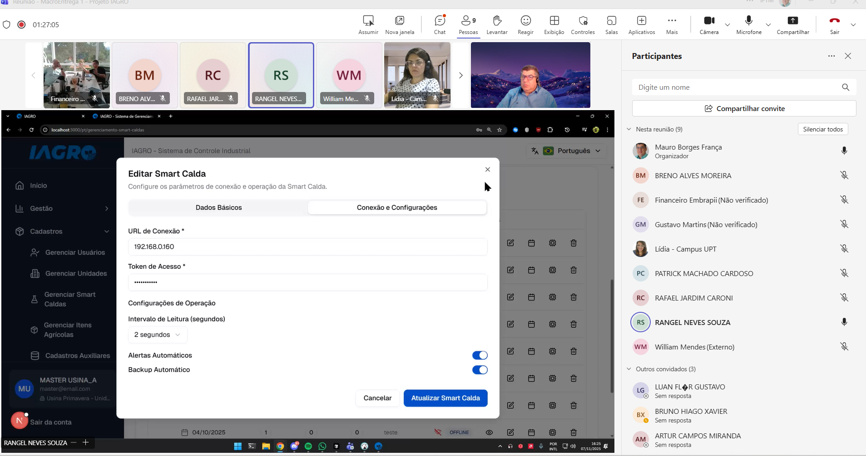This screenshot has height=456, width=866.
Task: Click the browser reload icon
Action: 31,130
